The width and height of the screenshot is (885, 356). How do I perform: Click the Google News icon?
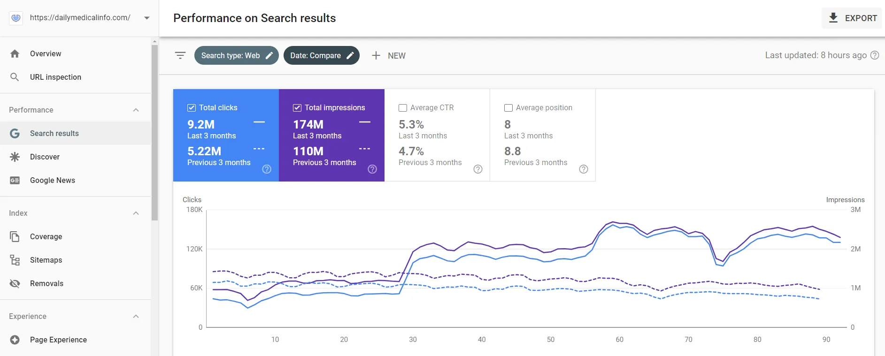click(15, 180)
